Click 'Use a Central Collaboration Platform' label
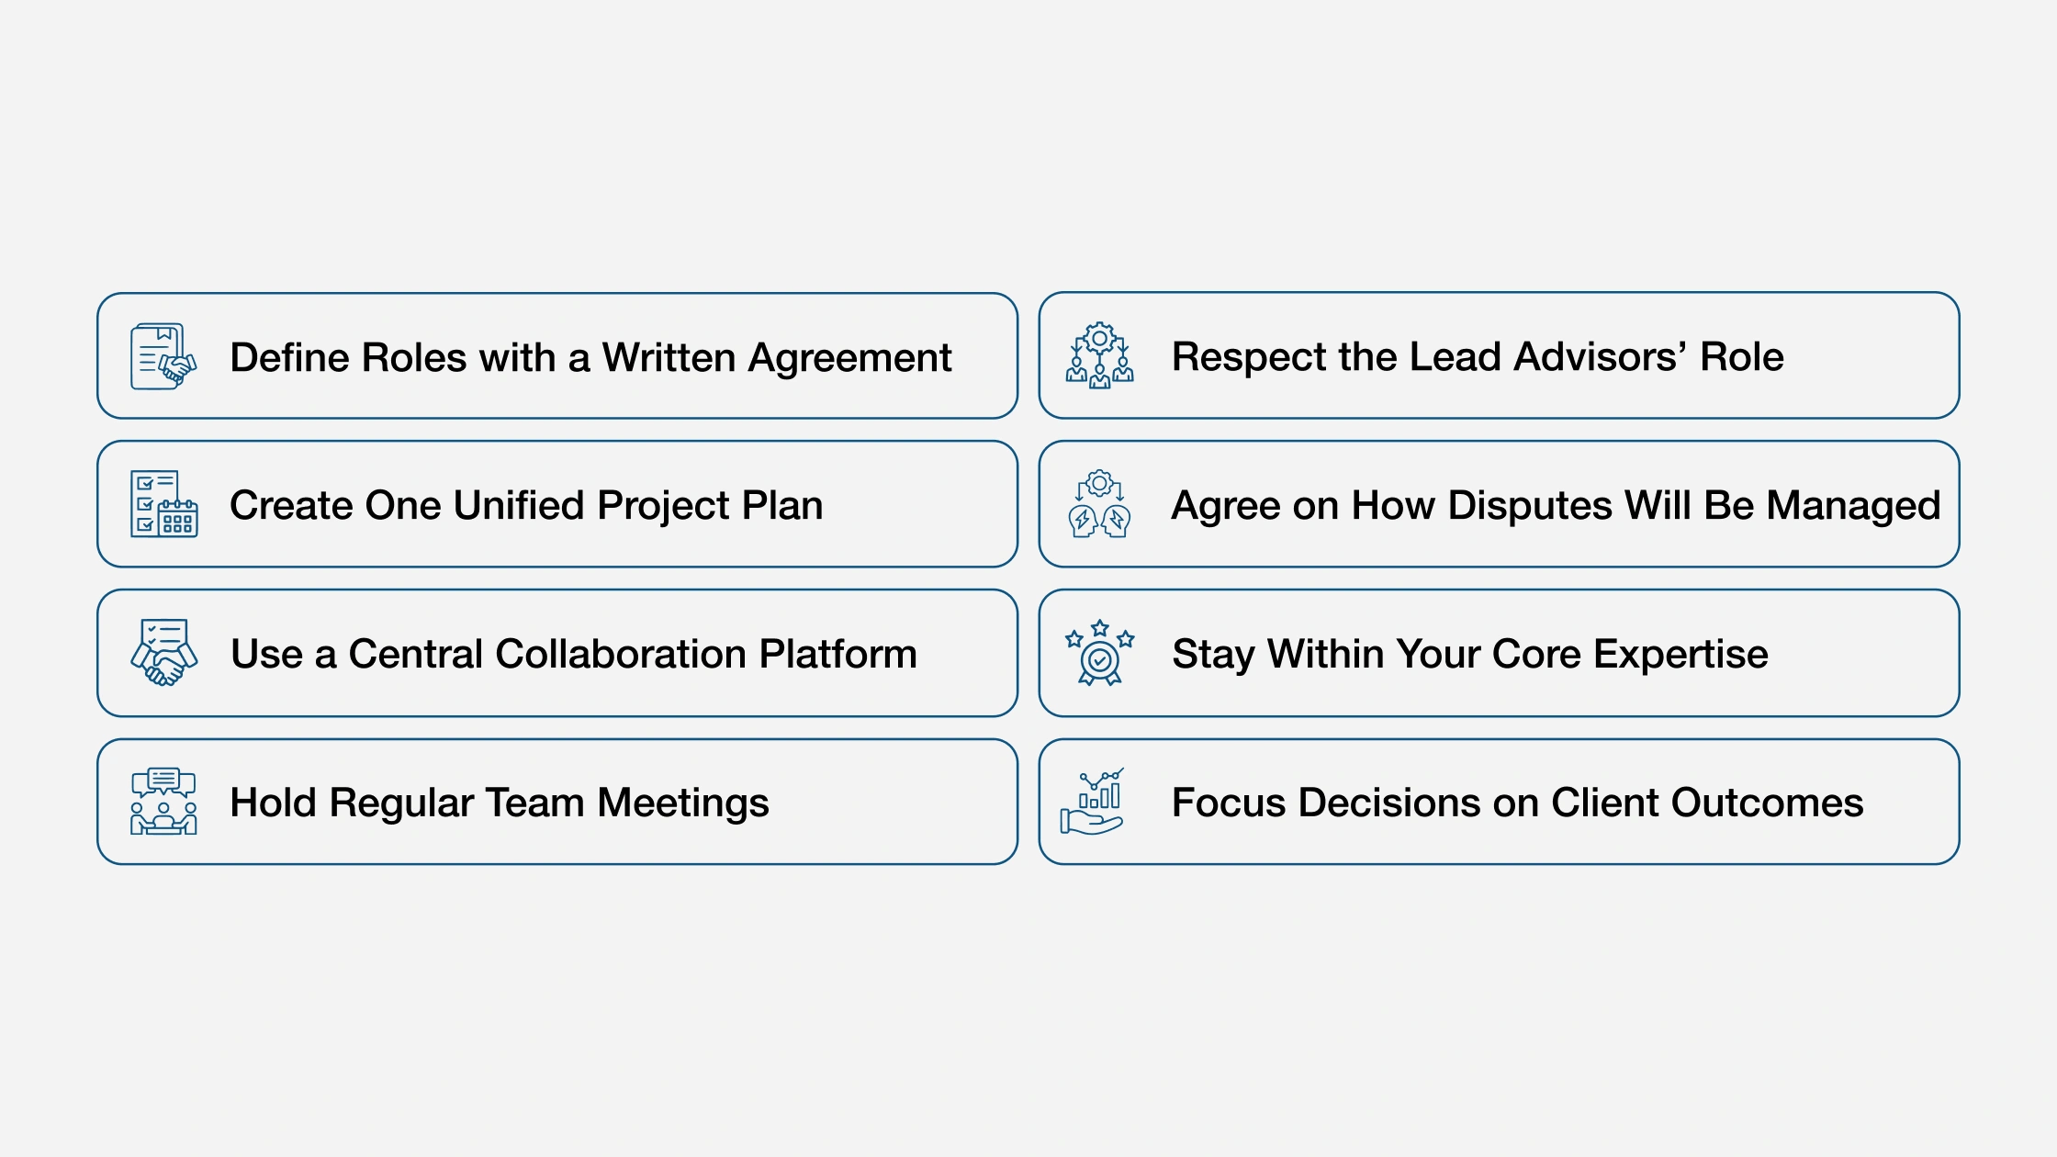The width and height of the screenshot is (2057, 1157). pyautogui.click(x=573, y=654)
